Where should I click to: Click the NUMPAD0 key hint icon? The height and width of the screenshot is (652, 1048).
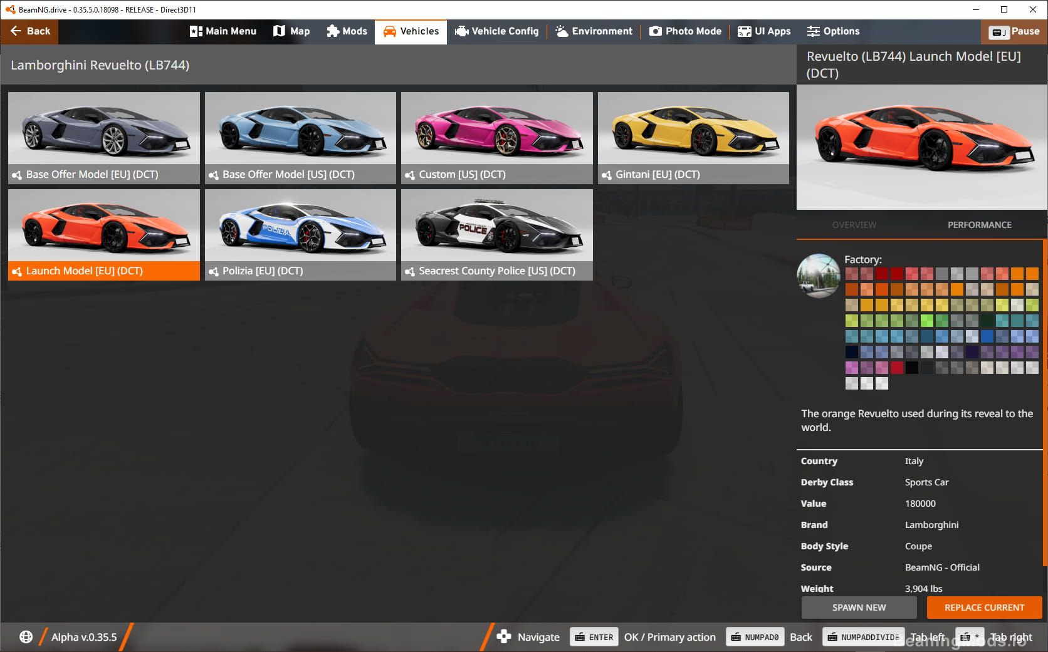[x=755, y=637]
